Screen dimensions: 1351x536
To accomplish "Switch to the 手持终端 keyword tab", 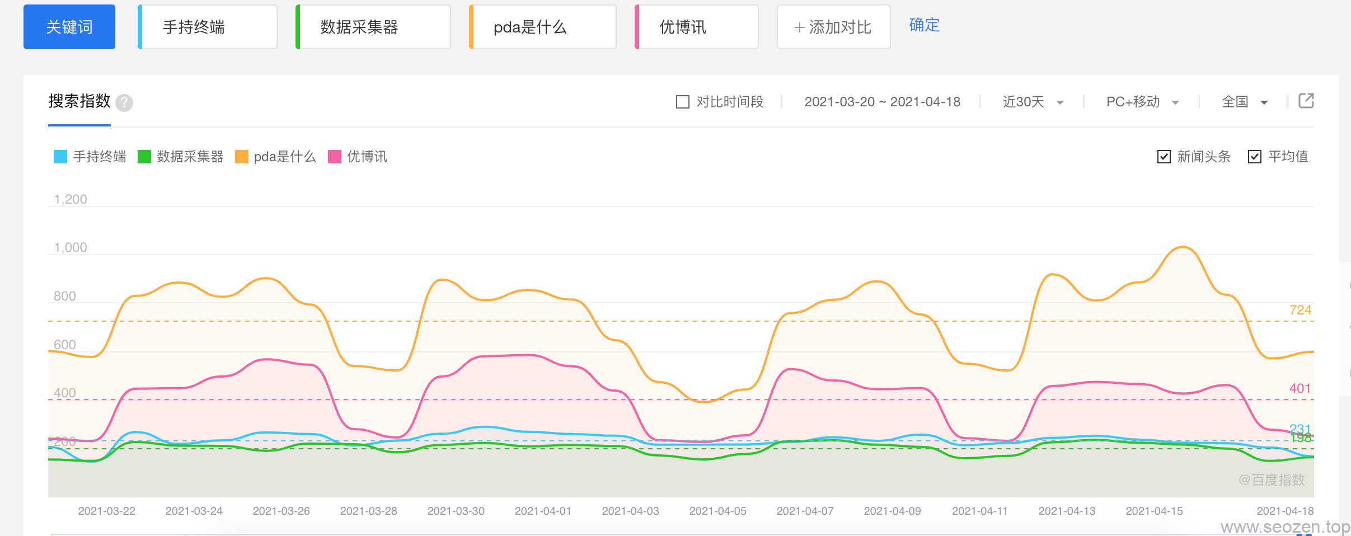I will (207, 26).
